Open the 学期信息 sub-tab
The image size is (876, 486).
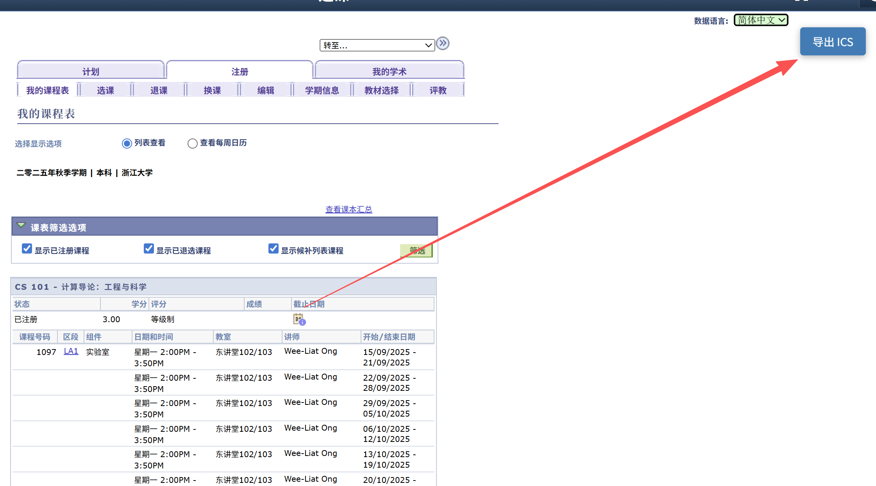tap(322, 90)
